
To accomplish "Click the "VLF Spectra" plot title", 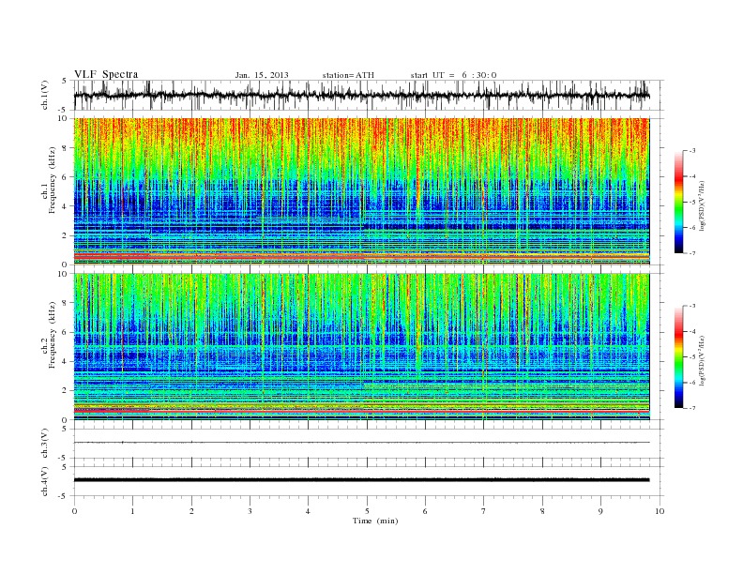I will [106, 74].
